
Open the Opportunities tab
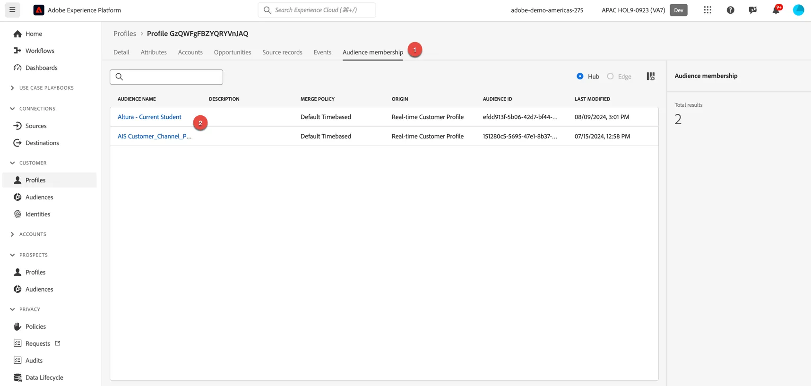pos(233,52)
